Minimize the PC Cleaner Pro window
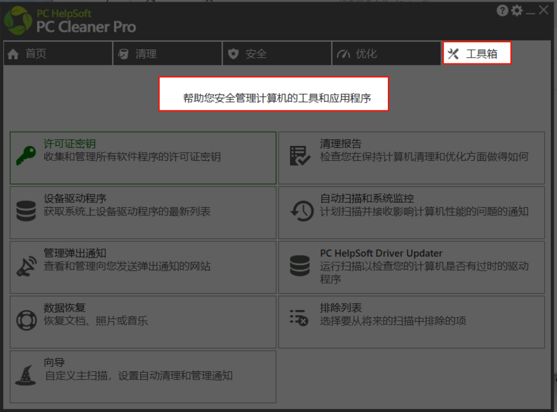The width and height of the screenshot is (557, 412). point(530,13)
